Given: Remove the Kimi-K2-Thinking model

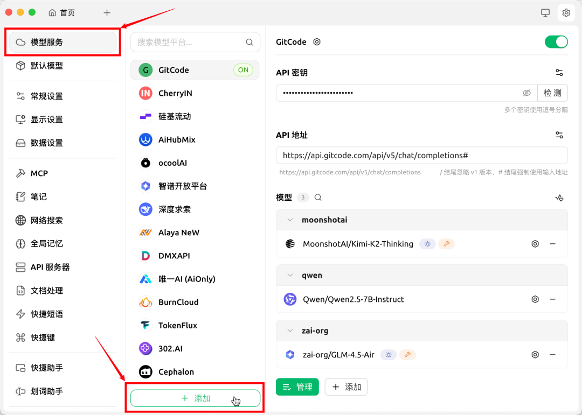Looking at the screenshot, I should tap(553, 244).
